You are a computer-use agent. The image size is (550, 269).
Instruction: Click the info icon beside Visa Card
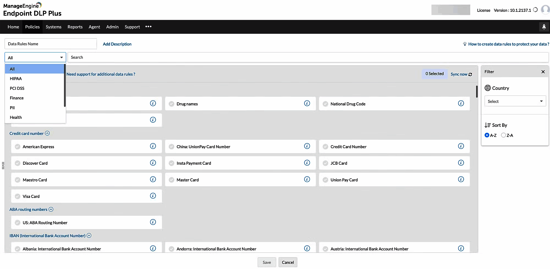point(153,196)
